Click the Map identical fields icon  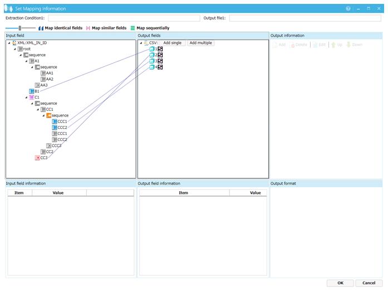[x=41, y=28]
